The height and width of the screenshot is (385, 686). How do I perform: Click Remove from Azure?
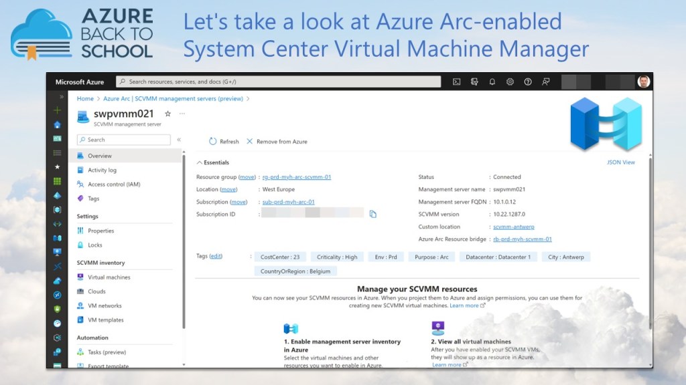coord(277,142)
